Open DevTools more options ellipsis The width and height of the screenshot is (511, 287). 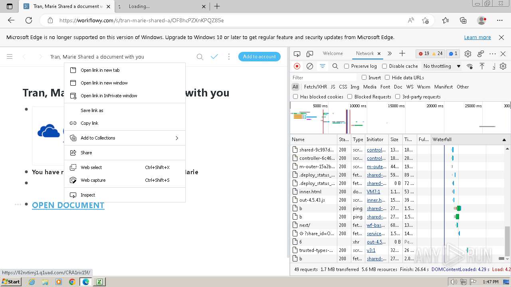click(x=493, y=53)
